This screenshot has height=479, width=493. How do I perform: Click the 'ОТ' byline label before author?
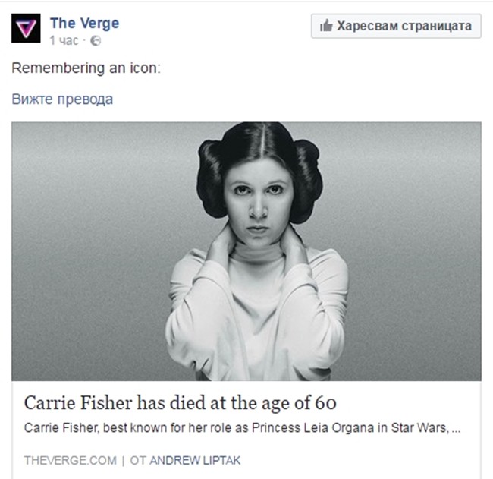pyautogui.click(x=138, y=461)
